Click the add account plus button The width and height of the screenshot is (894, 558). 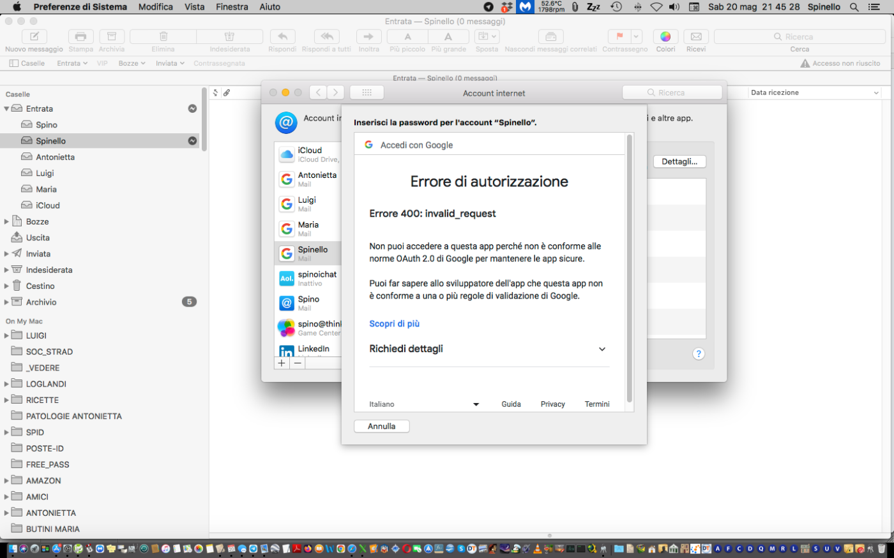tap(282, 363)
